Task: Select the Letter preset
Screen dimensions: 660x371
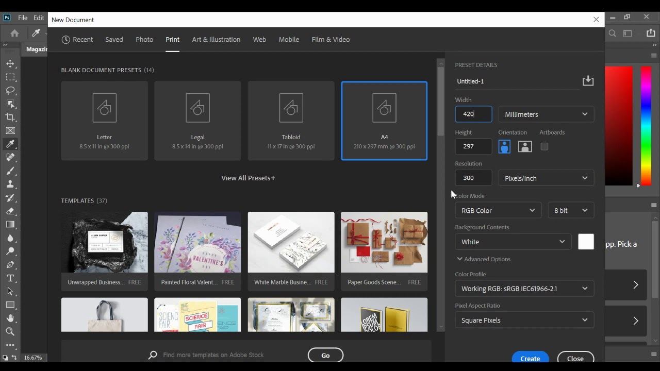Action: [104, 121]
